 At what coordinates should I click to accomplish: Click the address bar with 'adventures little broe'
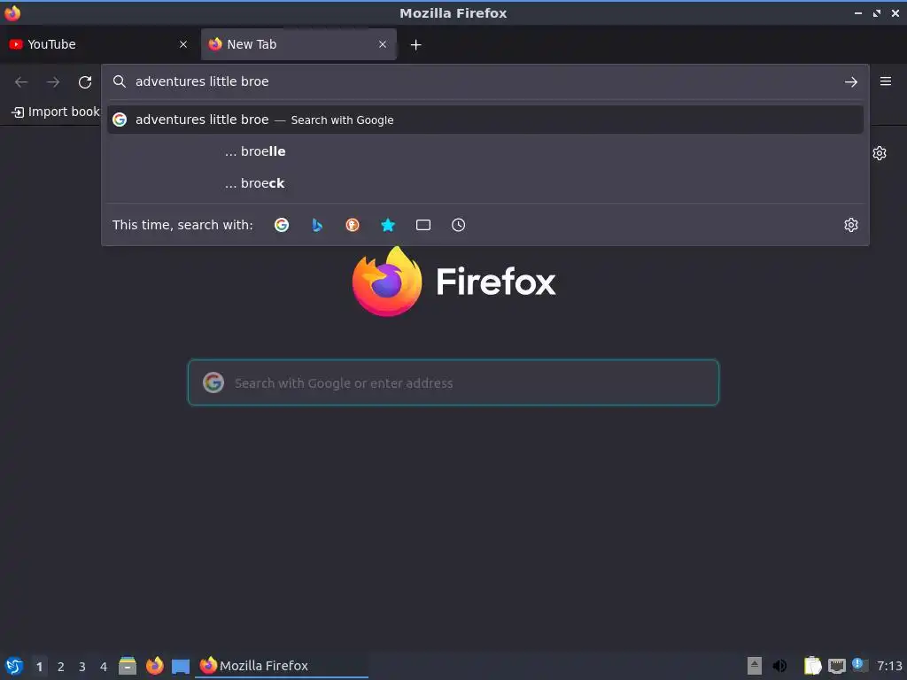point(485,81)
